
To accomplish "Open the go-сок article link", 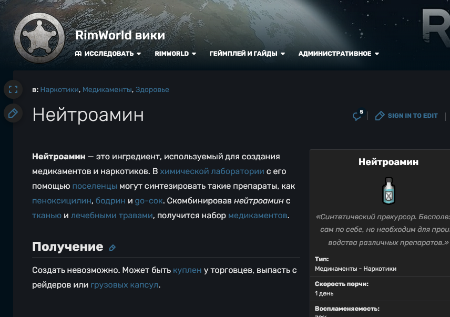I will tap(149, 201).
